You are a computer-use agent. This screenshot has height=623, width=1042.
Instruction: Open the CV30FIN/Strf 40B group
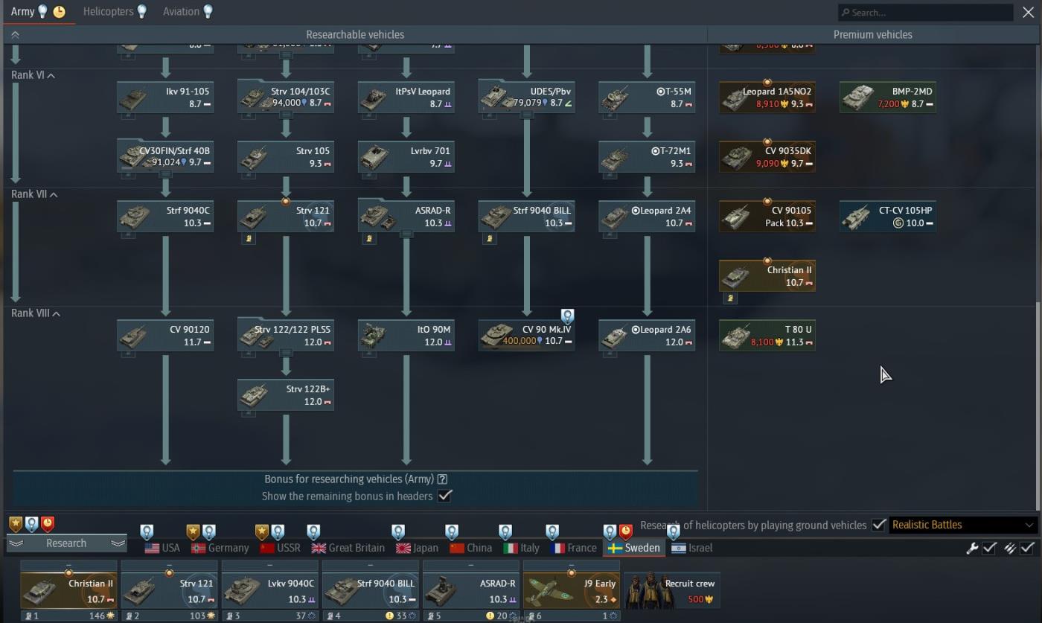[165, 157]
